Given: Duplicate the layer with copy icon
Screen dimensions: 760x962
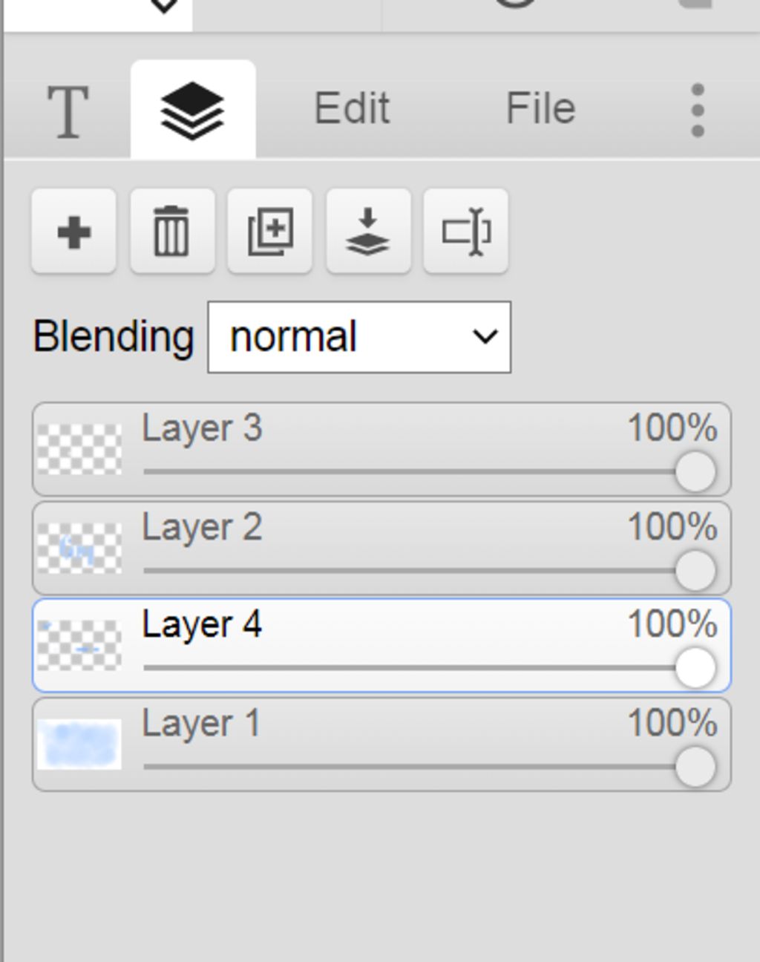Looking at the screenshot, I should [269, 232].
